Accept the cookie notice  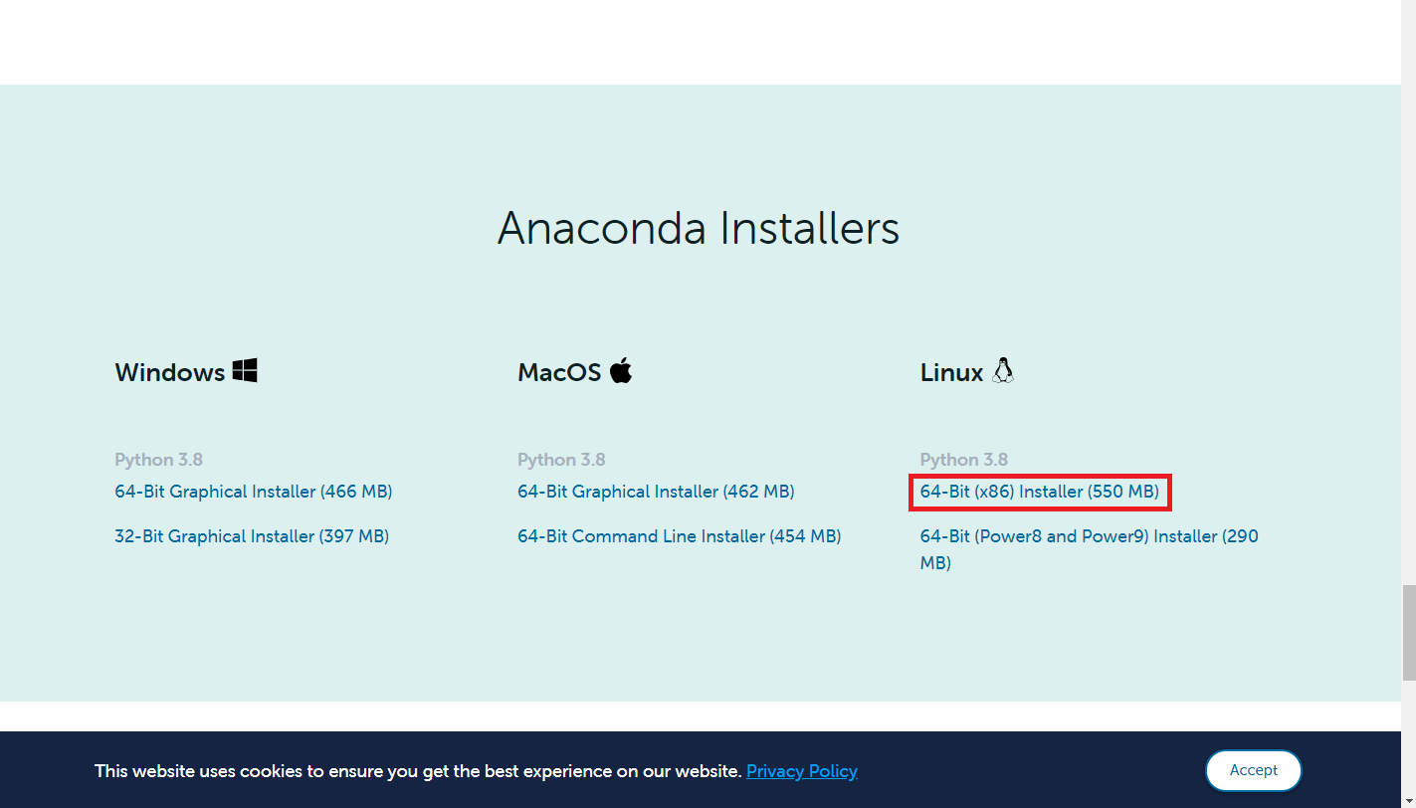1254,770
